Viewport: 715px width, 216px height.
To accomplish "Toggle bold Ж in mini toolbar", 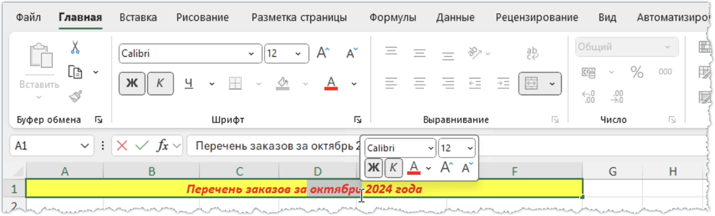I will (374, 168).
